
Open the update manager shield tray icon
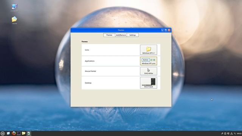point(228,133)
